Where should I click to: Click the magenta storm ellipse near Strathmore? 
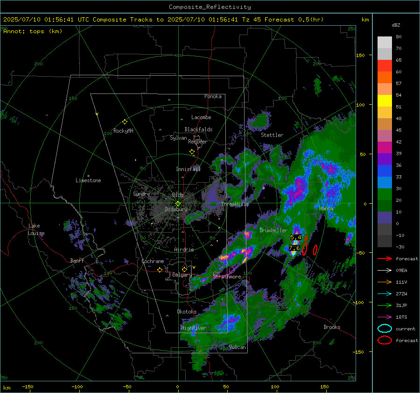232,270
